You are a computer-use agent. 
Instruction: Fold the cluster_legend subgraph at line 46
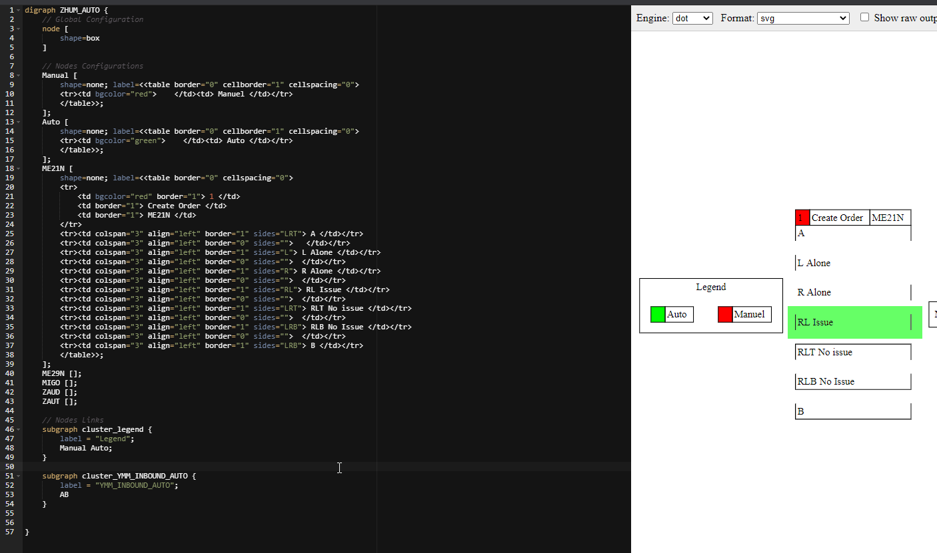click(19, 430)
